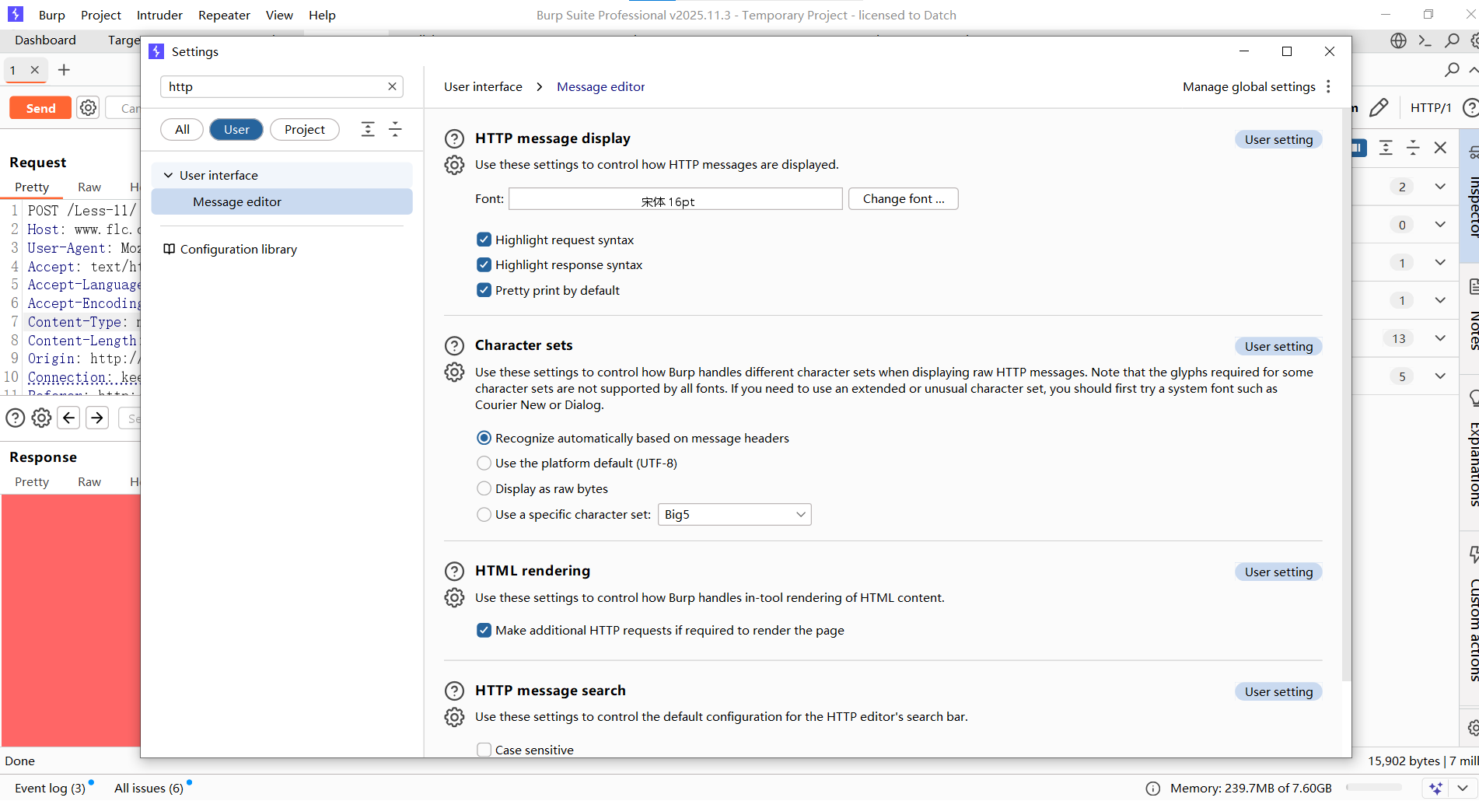Select Display as raw bytes

(x=484, y=488)
